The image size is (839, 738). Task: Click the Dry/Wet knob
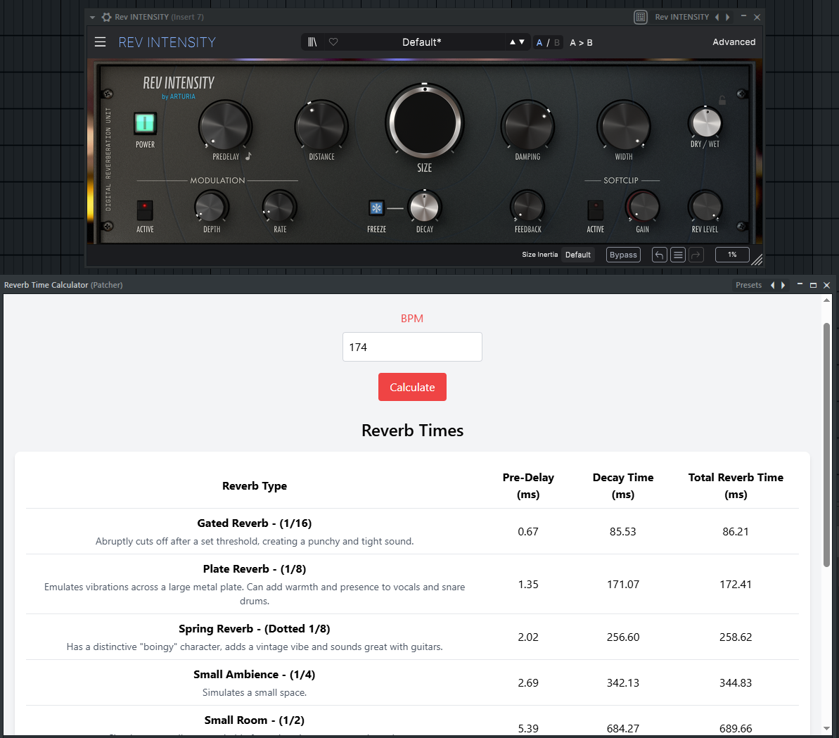[x=706, y=122]
